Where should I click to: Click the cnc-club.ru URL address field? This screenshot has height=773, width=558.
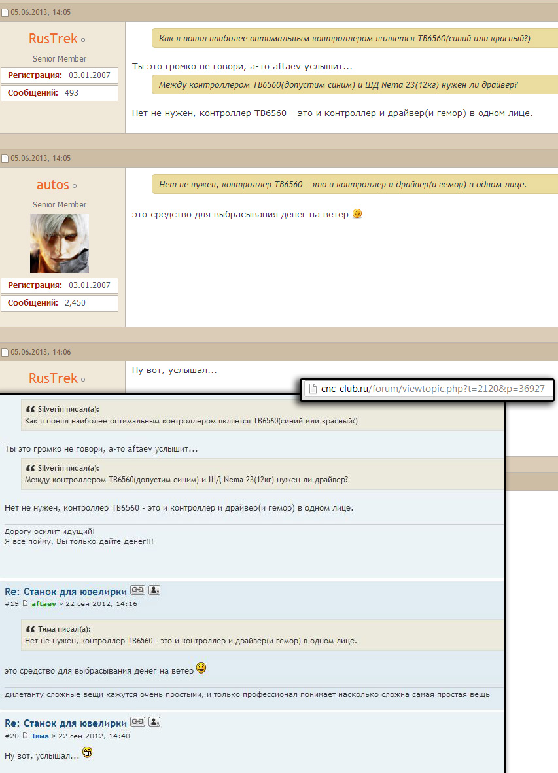pos(427,389)
